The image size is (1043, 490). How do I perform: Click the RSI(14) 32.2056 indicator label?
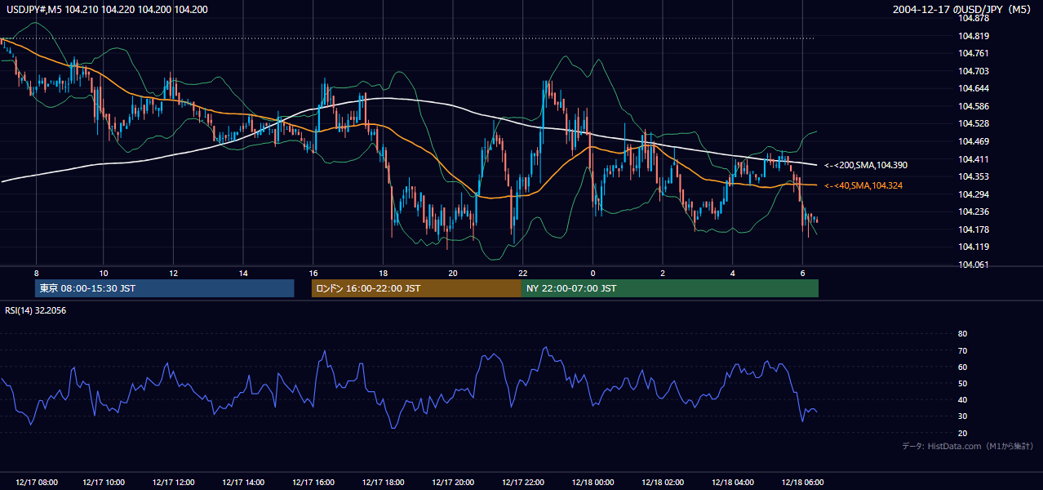pyautogui.click(x=35, y=310)
